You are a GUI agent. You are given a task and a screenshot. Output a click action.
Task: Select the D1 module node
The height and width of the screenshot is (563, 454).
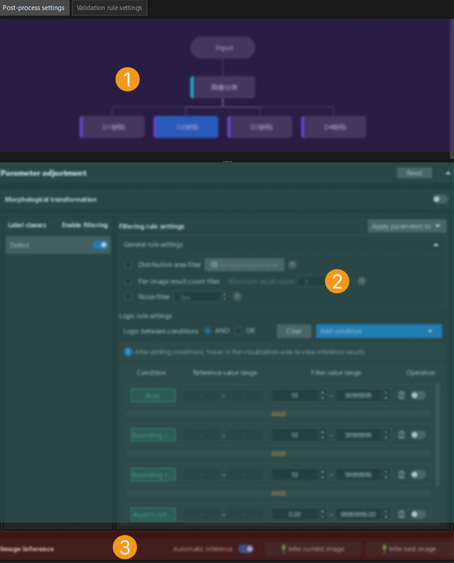[112, 127]
